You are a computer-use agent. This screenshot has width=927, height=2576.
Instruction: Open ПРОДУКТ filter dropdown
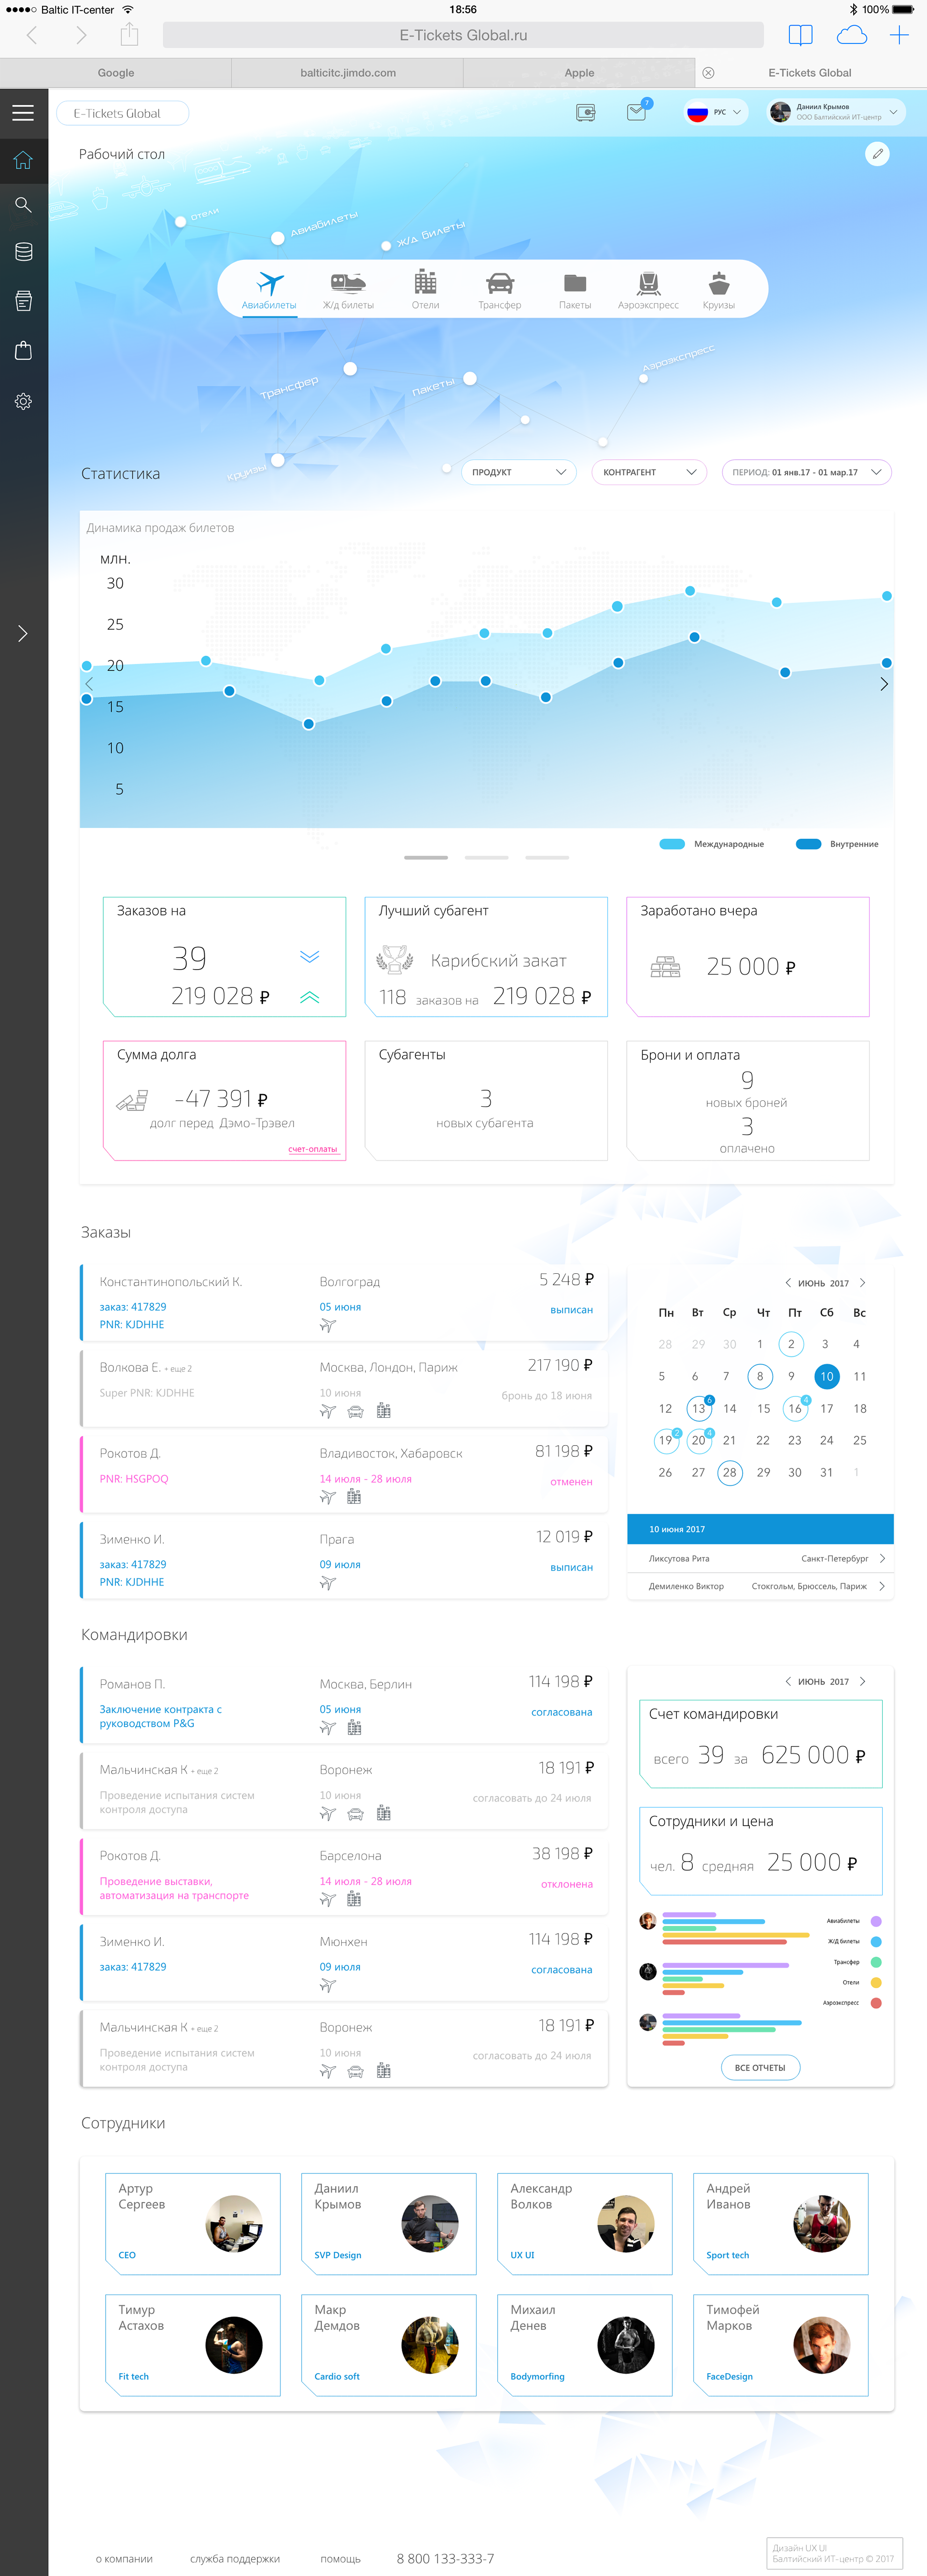[x=519, y=472]
